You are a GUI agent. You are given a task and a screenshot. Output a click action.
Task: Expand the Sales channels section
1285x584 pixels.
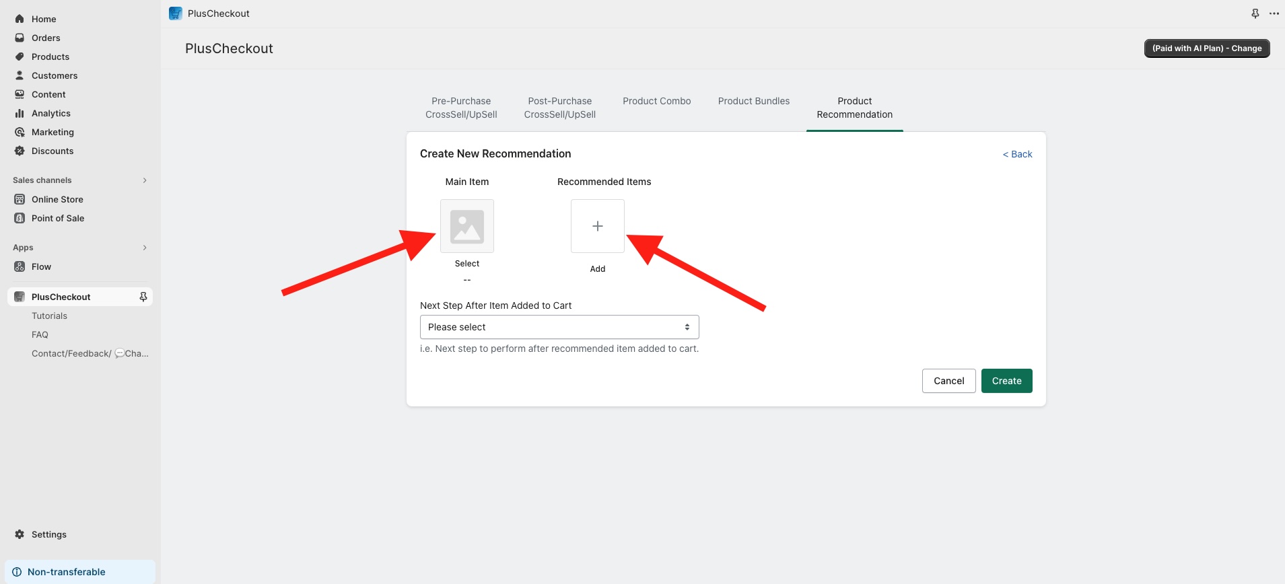(145, 180)
